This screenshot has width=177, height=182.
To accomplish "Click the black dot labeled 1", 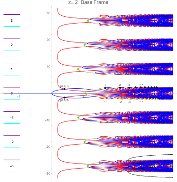I will pos(105,88).
